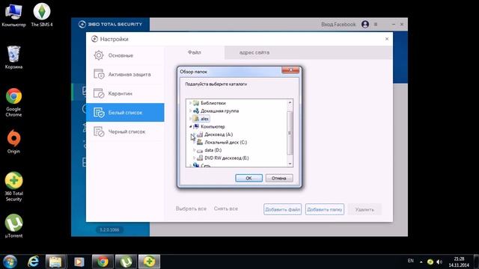Viewport: 479px width, 269px height.
Task: Click the taskbar clock and date
Action: click(459, 262)
